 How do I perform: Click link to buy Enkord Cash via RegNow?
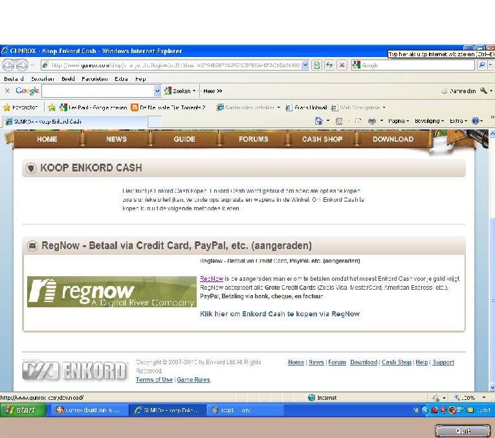280,314
